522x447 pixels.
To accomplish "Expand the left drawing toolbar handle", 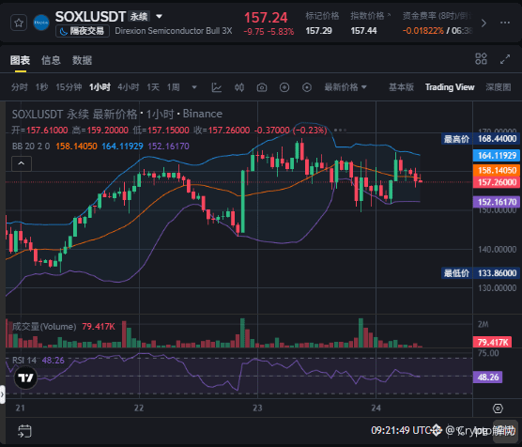I will click(x=2, y=394).
